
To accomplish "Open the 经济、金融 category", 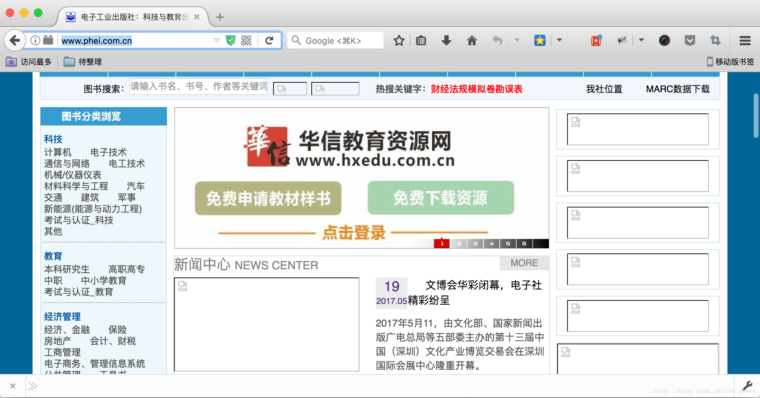I will [67, 330].
